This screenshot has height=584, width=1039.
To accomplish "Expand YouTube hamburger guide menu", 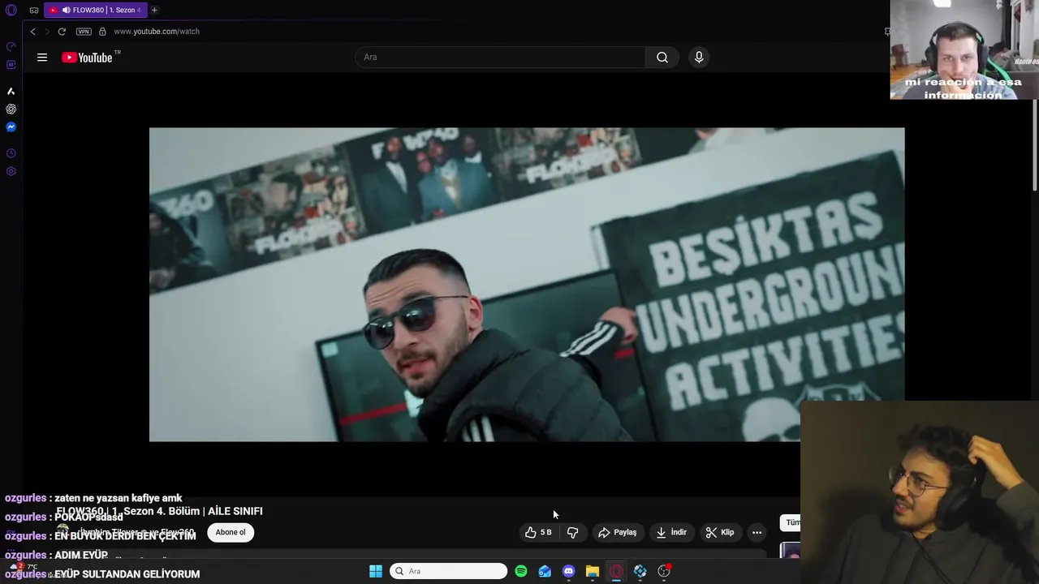I will 42,58.
